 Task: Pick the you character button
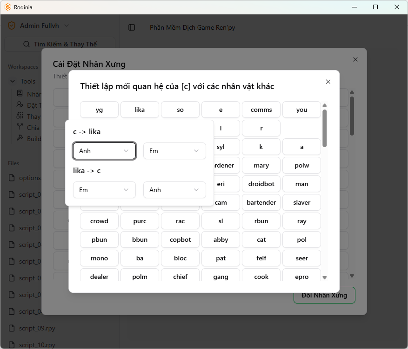tap(301, 110)
